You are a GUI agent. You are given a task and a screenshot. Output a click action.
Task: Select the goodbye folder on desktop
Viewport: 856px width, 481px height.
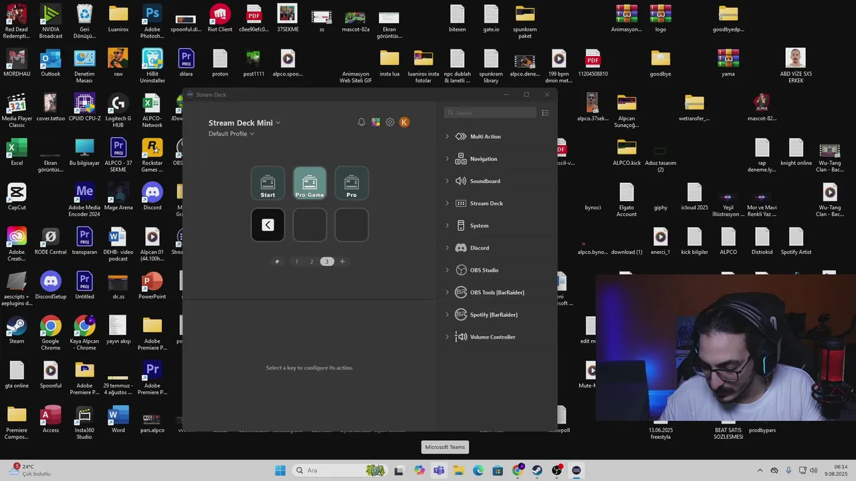[661, 62]
